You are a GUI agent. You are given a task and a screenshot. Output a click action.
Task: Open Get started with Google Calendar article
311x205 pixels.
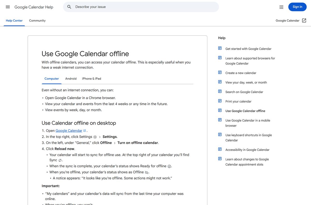[248, 49]
